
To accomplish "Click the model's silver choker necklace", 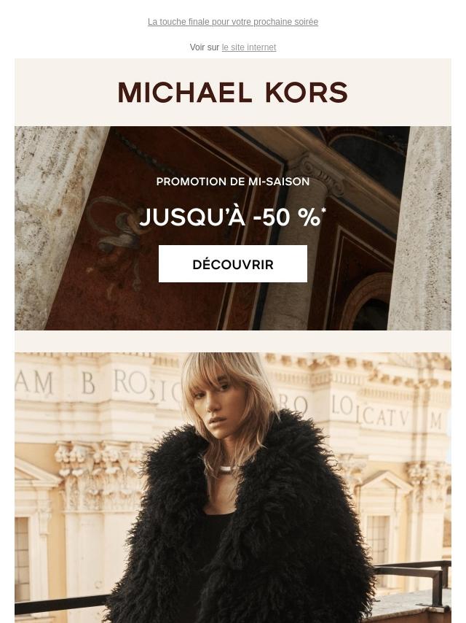I will tap(225, 469).
